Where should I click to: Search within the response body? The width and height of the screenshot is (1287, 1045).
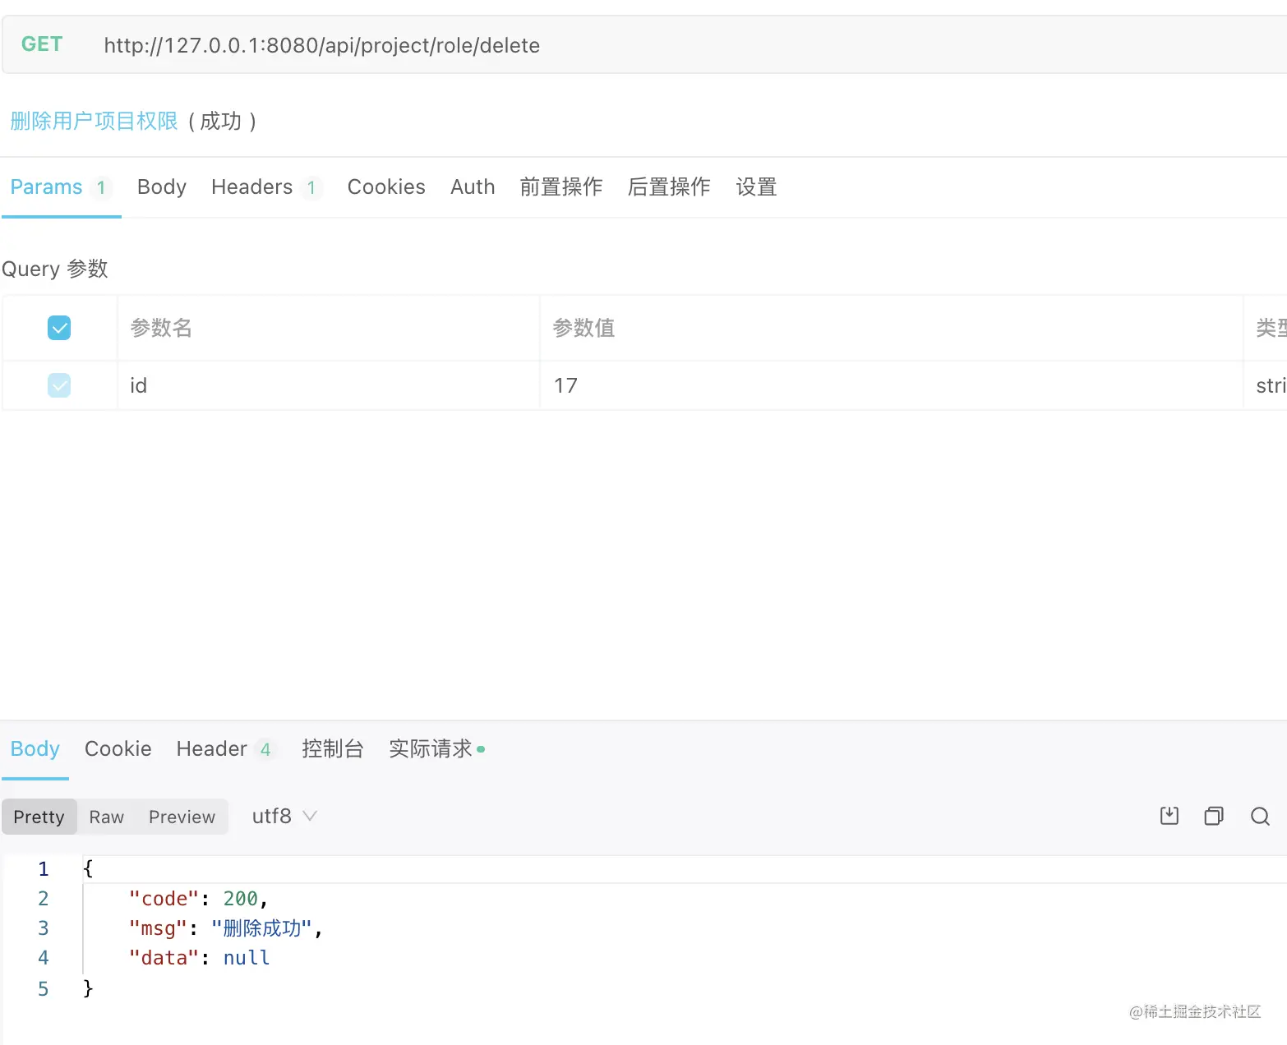pos(1260,816)
